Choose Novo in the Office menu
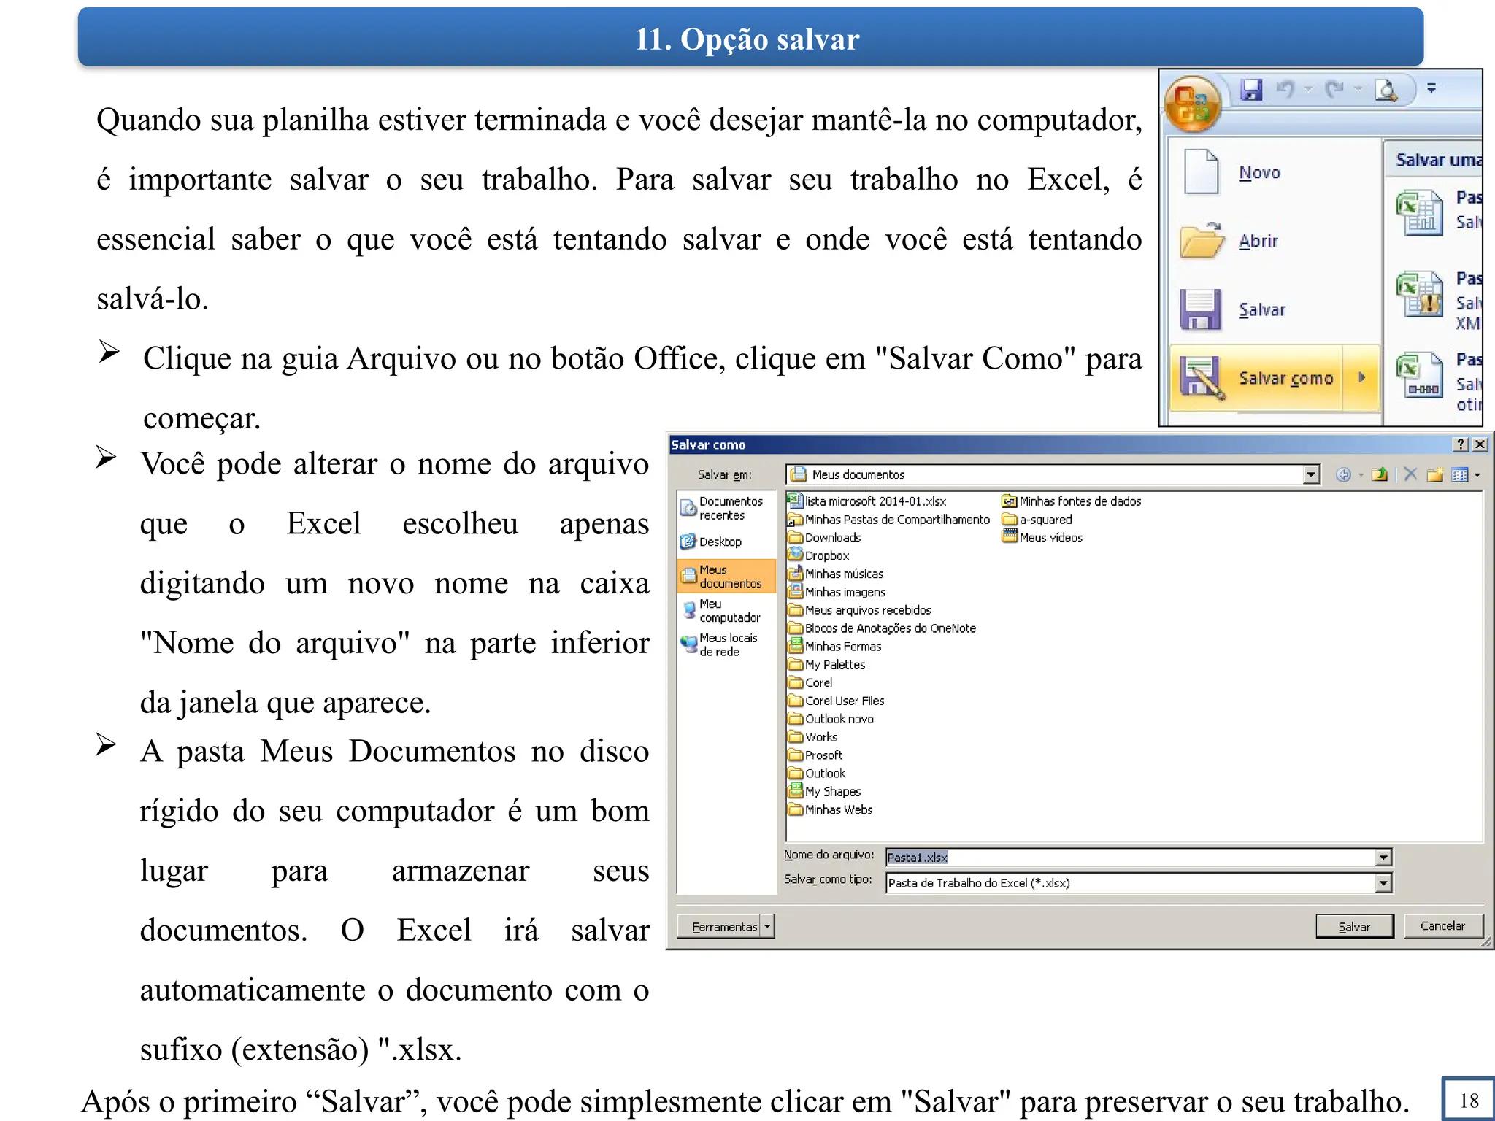The width and height of the screenshot is (1495, 1121). pyautogui.click(x=1275, y=172)
